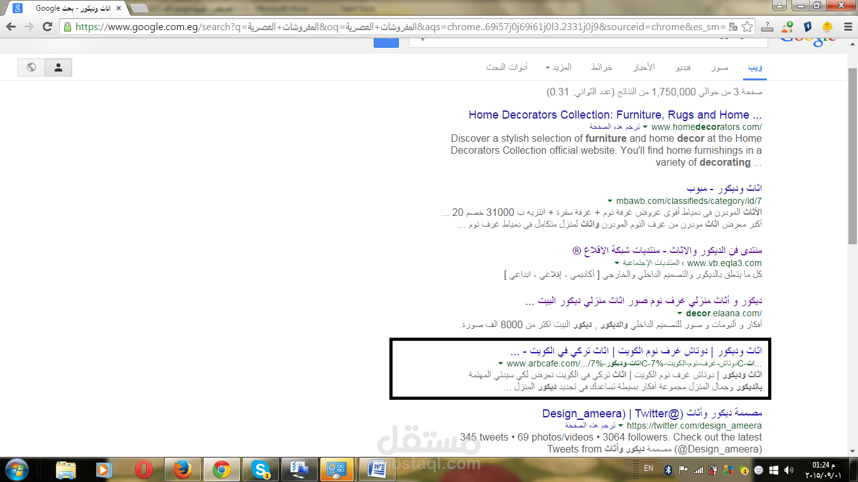Open the Windows Start menu
Image resolution: width=858 pixels, height=482 pixels.
pyautogui.click(x=16, y=469)
